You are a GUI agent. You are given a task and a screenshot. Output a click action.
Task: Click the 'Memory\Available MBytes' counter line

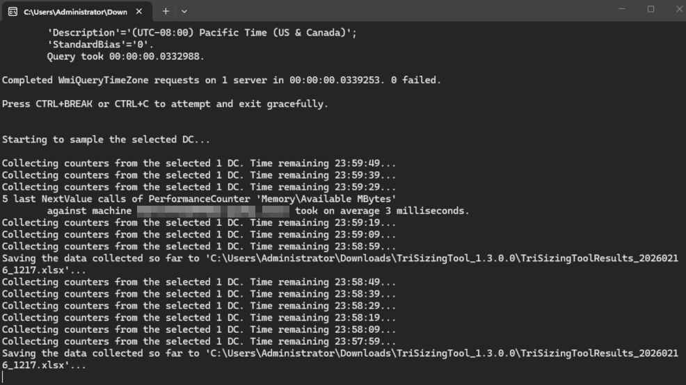click(x=199, y=199)
